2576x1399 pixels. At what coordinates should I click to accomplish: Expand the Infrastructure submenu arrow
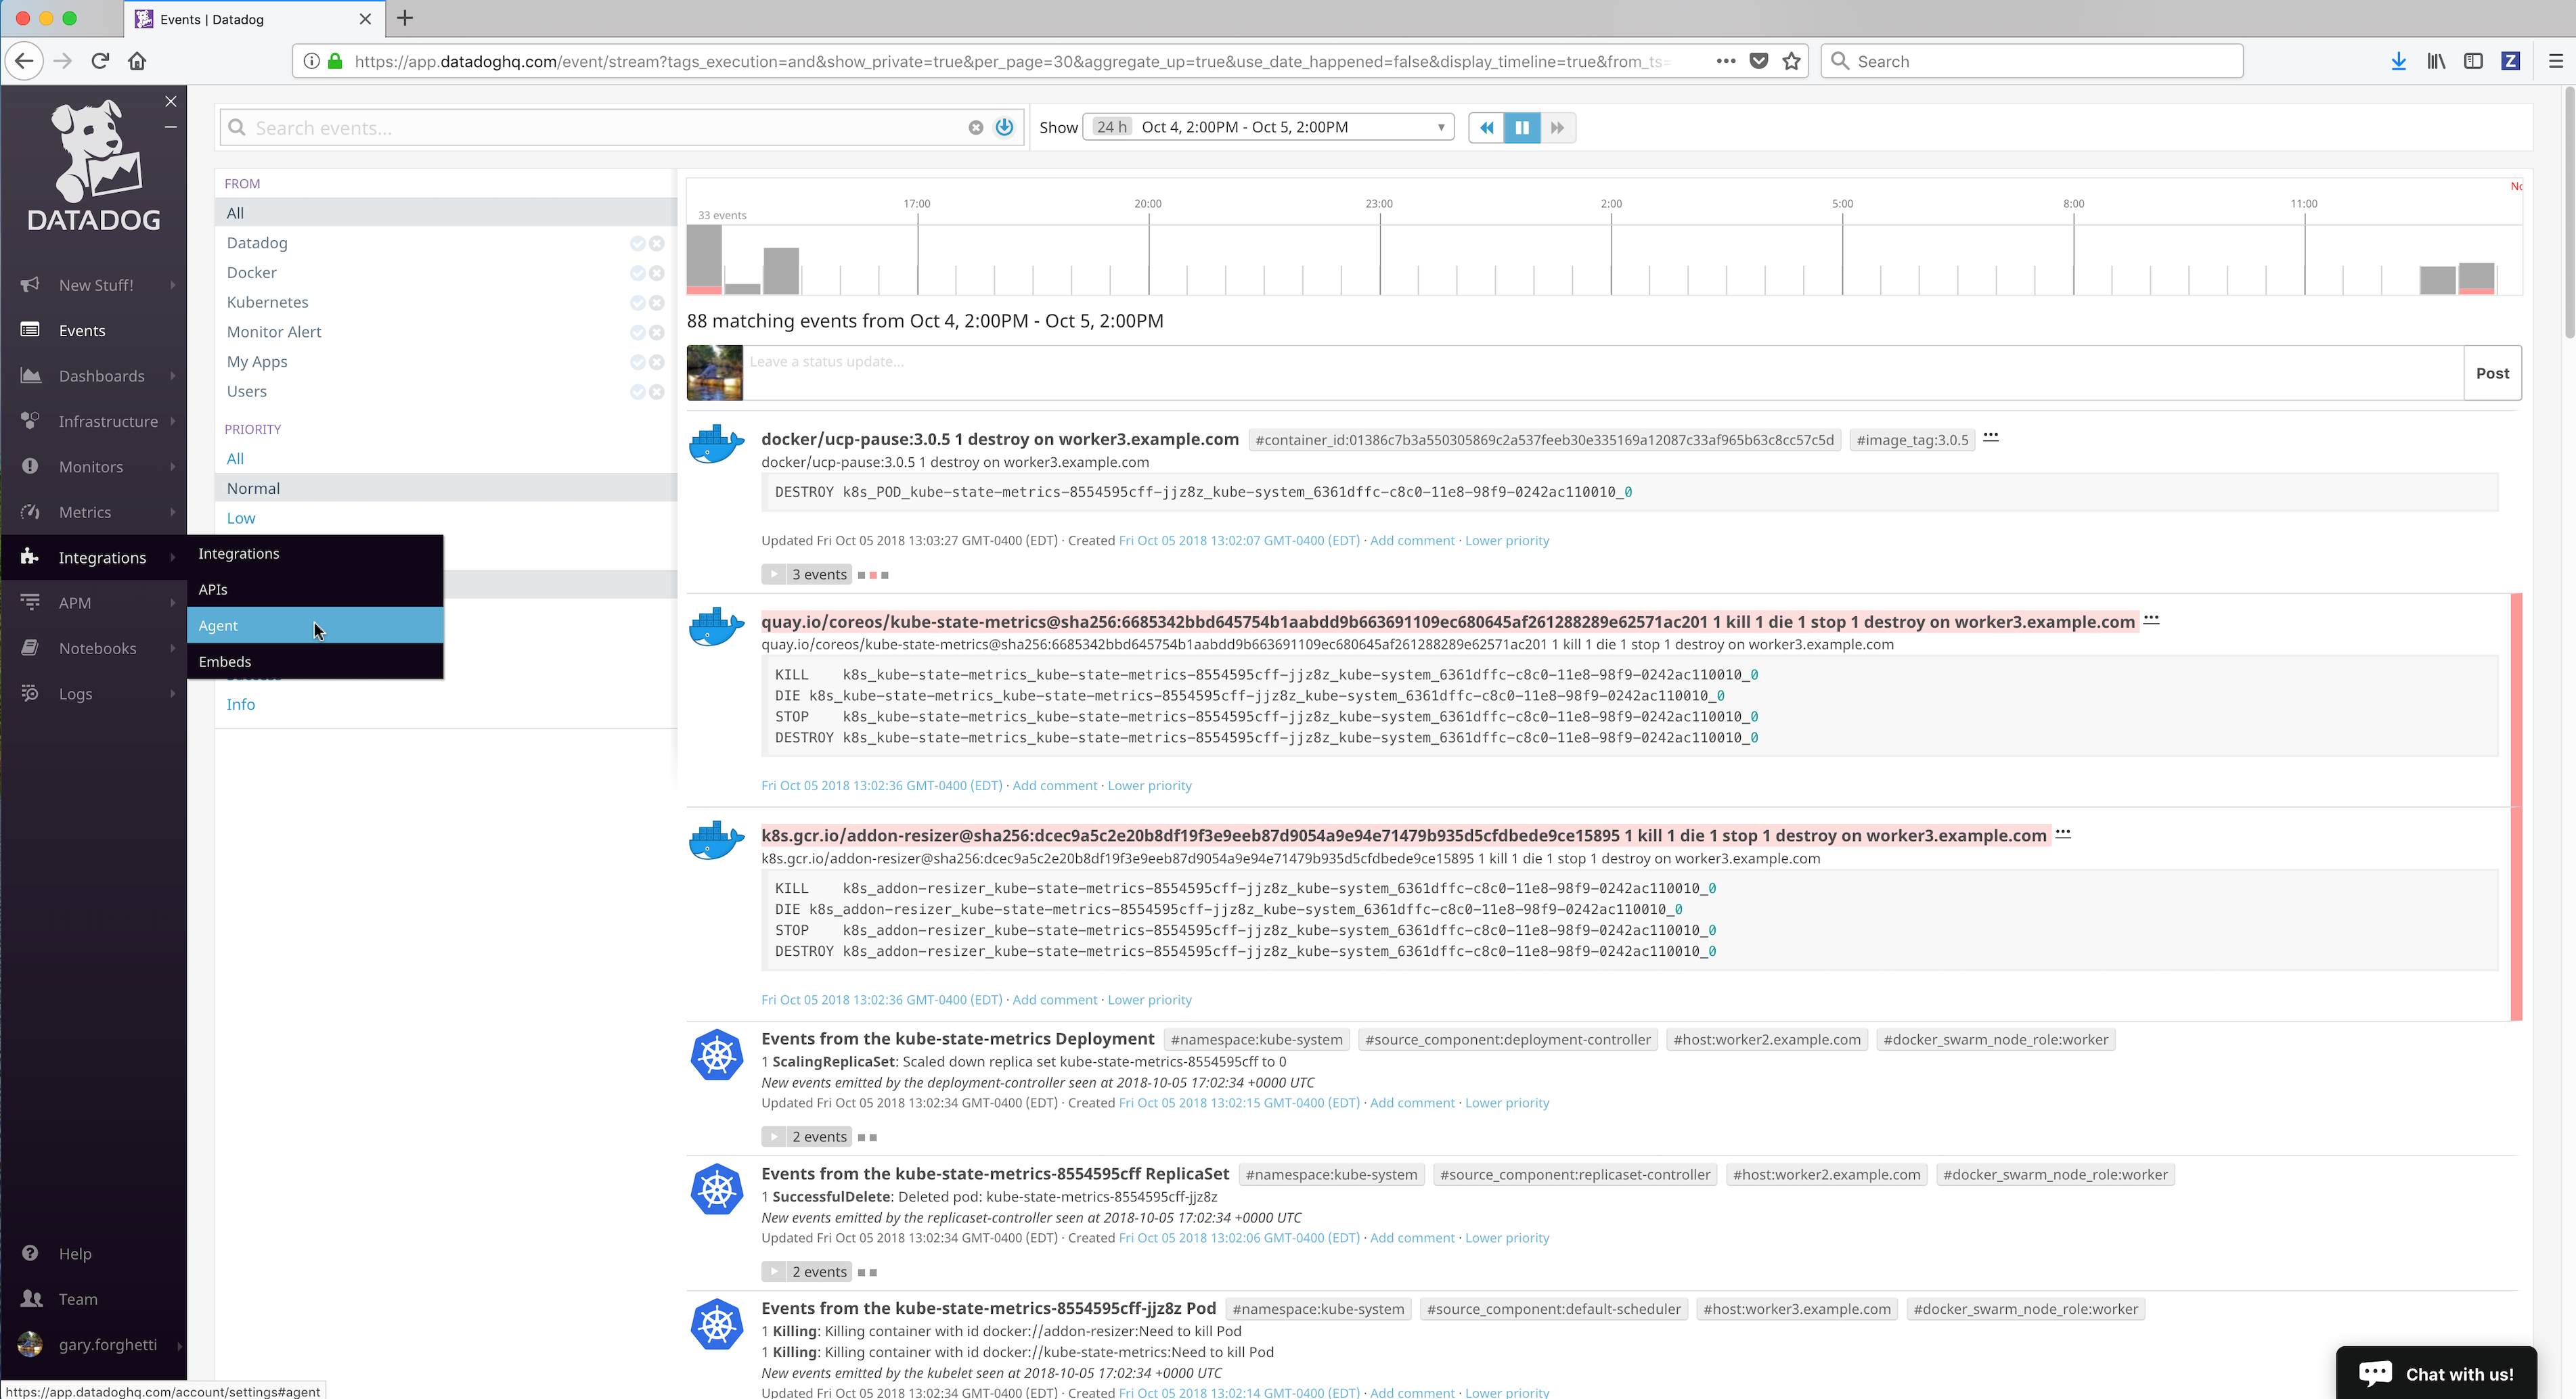[173, 421]
